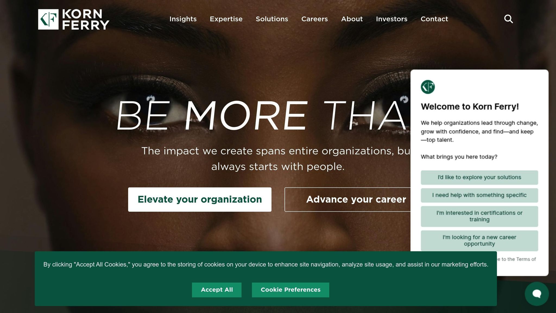The image size is (556, 313).
Task: Click the "Welcome to Korn Ferry!" chat heading
Action: tap(470, 107)
